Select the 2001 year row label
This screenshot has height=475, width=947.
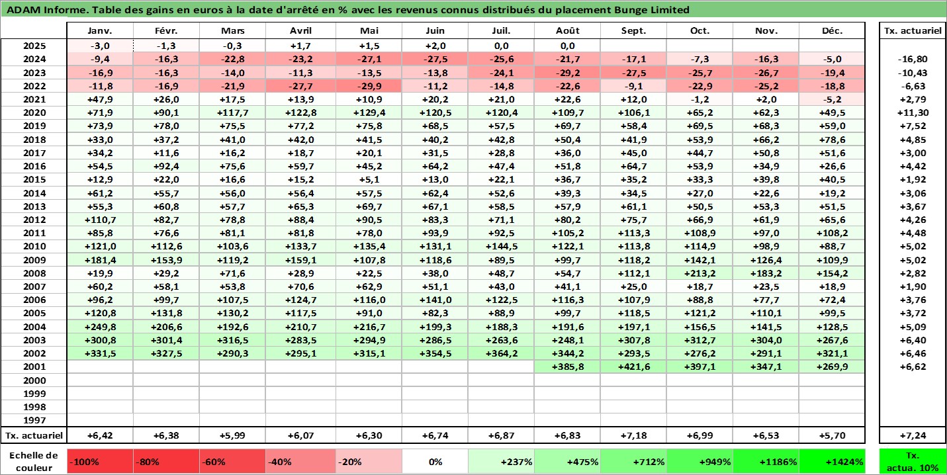(x=34, y=367)
